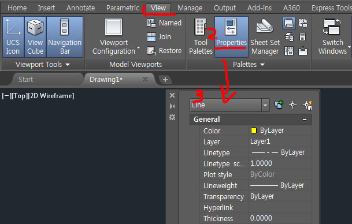Screen dimensions: 352x224
Task: Expand the Switch Windows dropdown arrow
Action: [350, 47]
